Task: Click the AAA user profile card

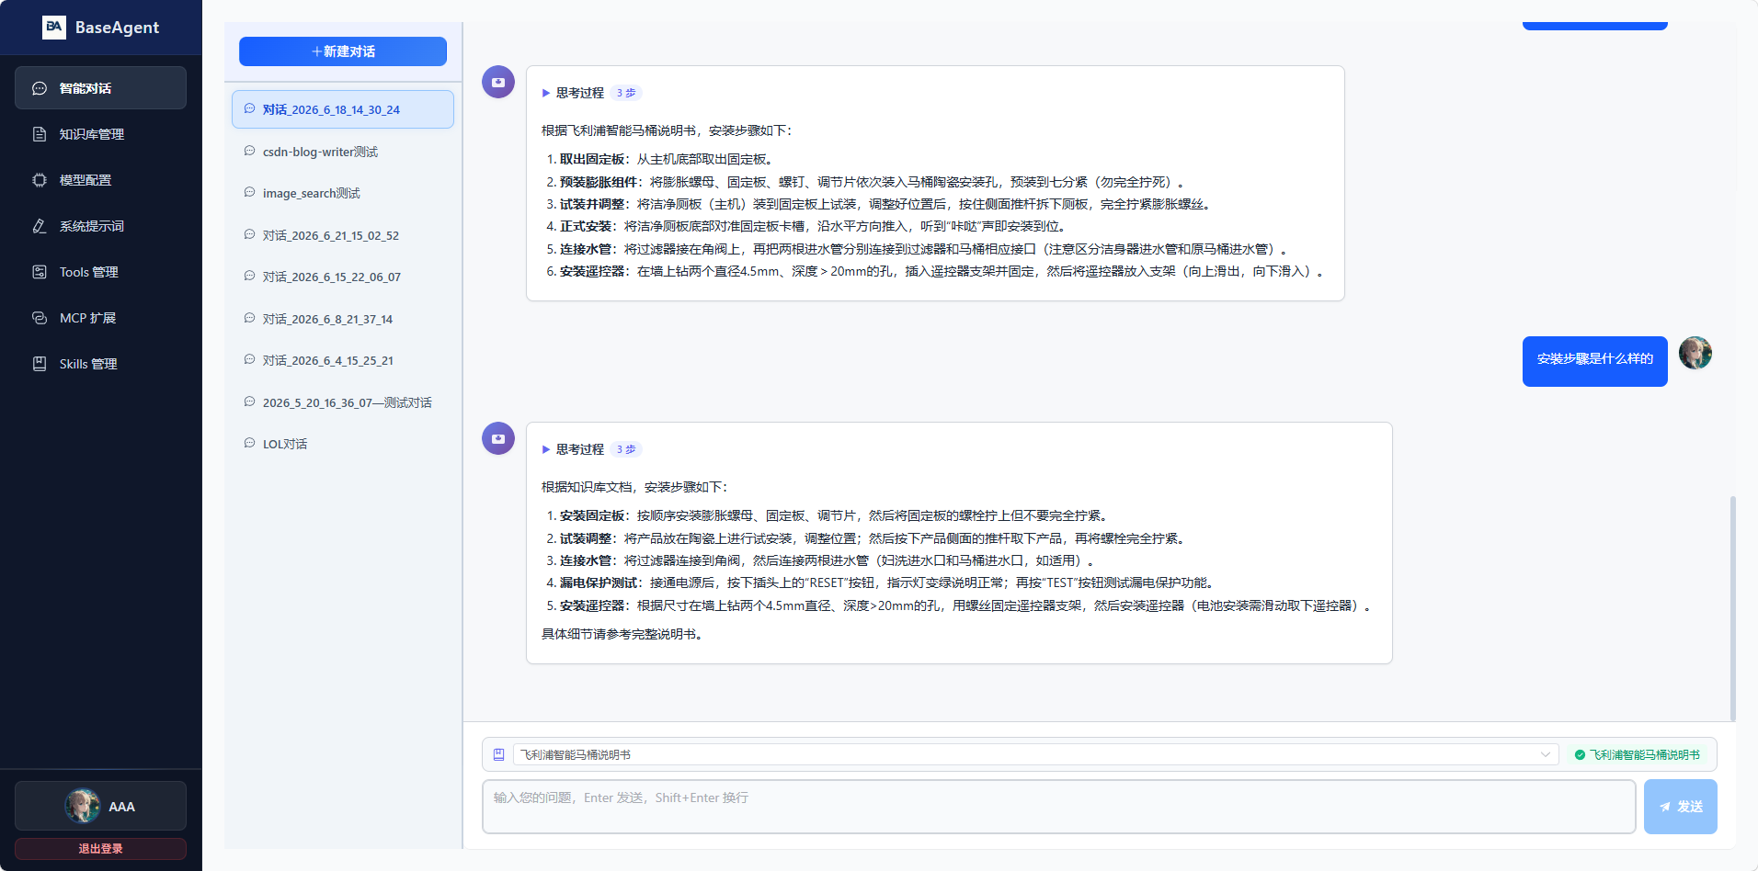Action: click(x=100, y=806)
